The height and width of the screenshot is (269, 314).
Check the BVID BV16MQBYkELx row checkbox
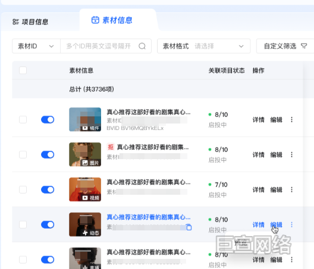click(x=23, y=119)
